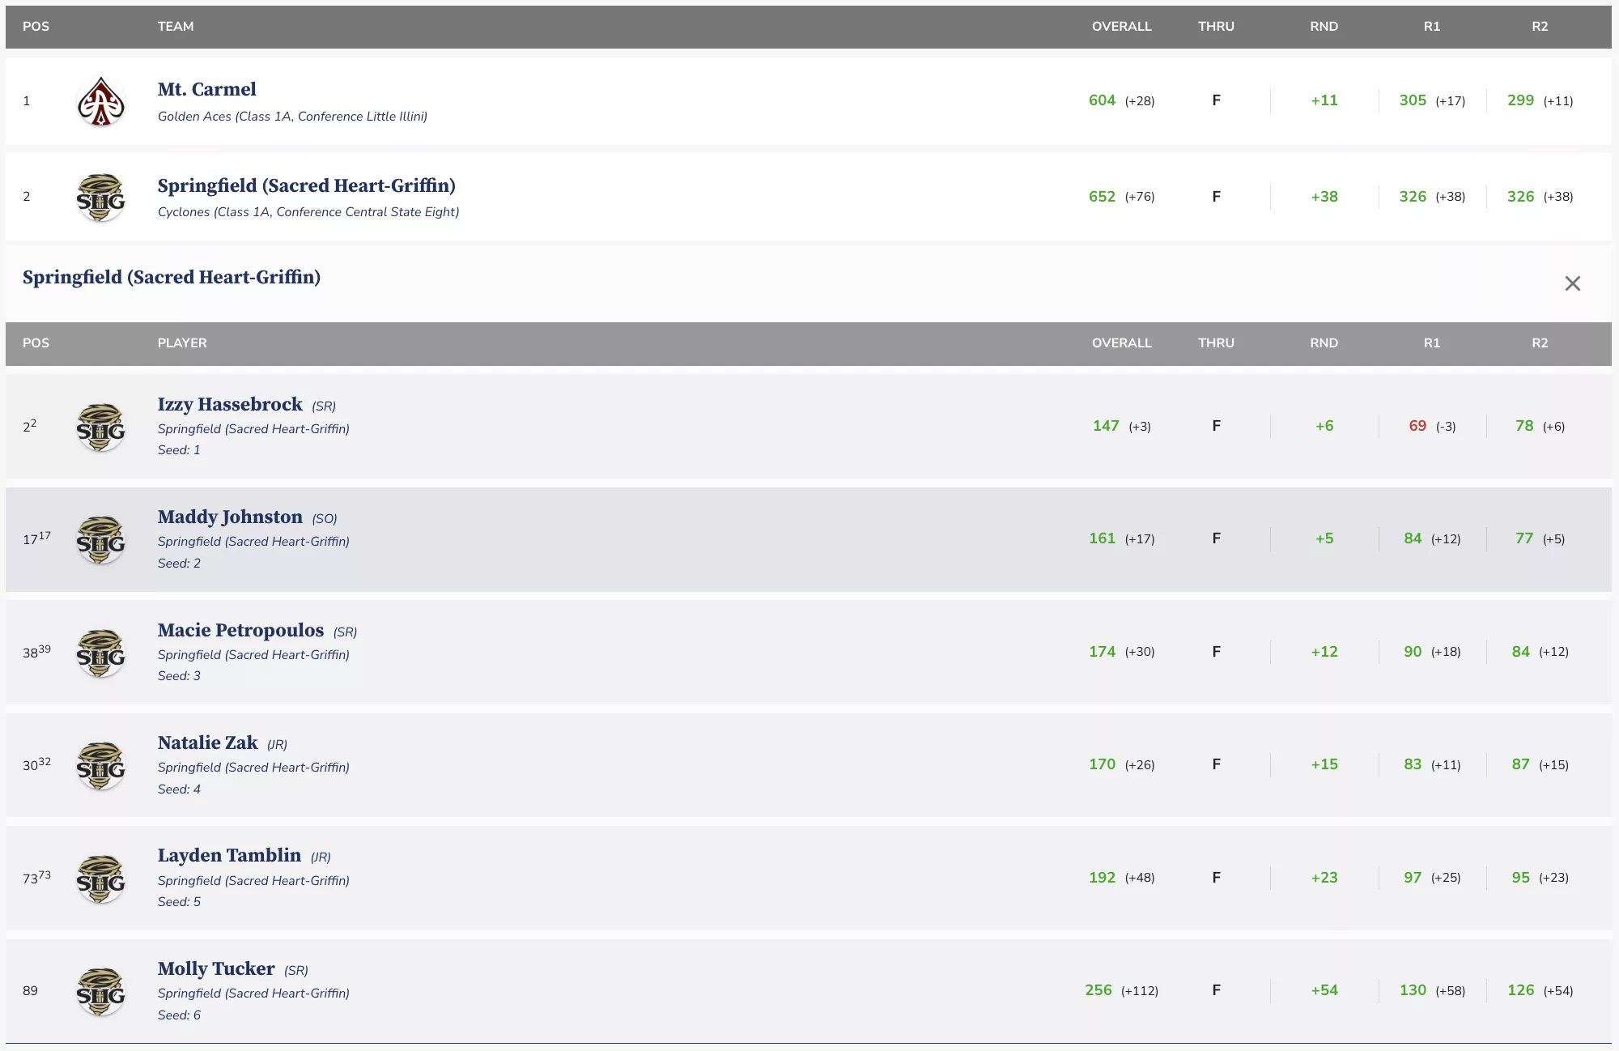Click Izzy Hassebrock's R2 score 78

click(1524, 426)
